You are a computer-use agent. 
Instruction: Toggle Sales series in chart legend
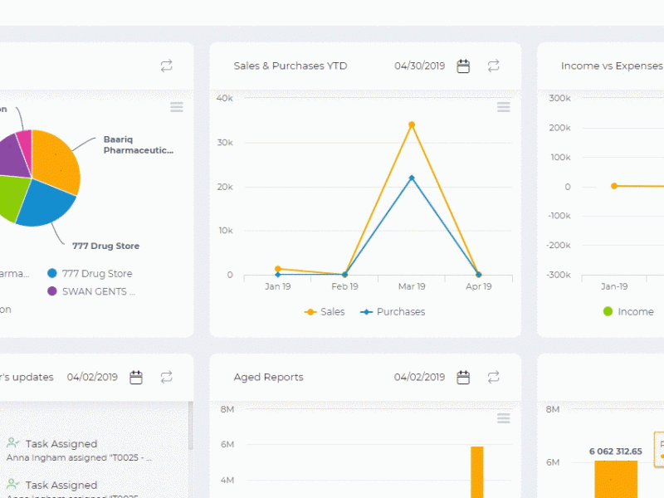[x=325, y=312]
